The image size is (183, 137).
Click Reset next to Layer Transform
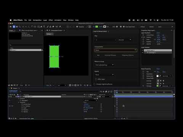tap(158, 33)
